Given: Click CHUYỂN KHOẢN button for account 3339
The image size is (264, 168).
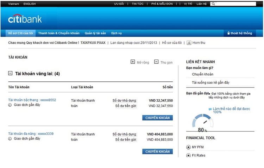Looking at the screenshot, I should click(157, 151).
